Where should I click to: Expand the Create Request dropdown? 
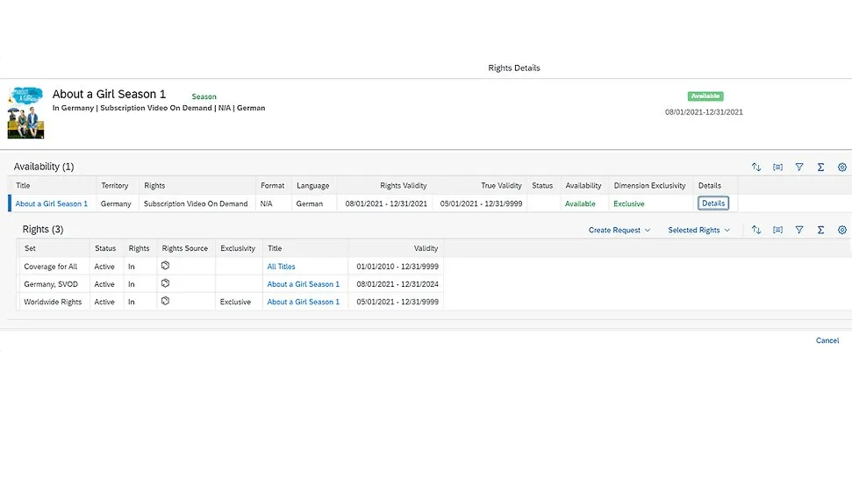pyautogui.click(x=619, y=230)
